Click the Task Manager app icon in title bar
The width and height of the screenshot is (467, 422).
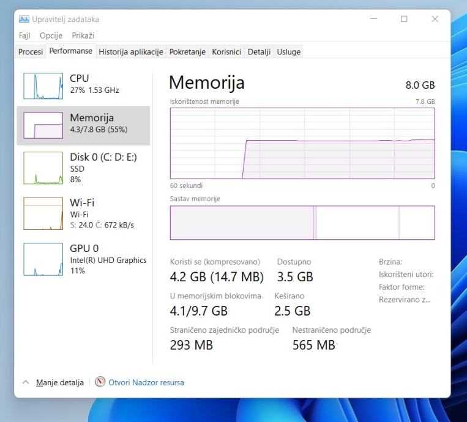pyautogui.click(x=24, y=20)
